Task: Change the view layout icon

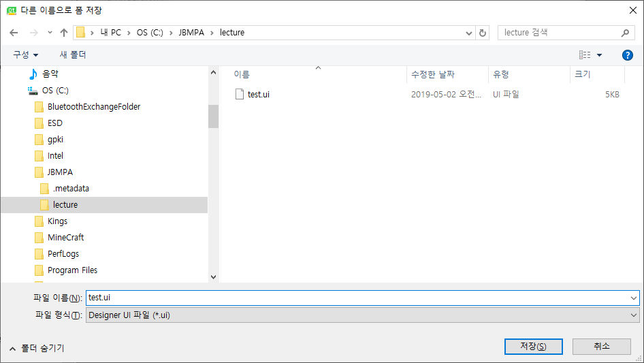Action: coord(585,54)
